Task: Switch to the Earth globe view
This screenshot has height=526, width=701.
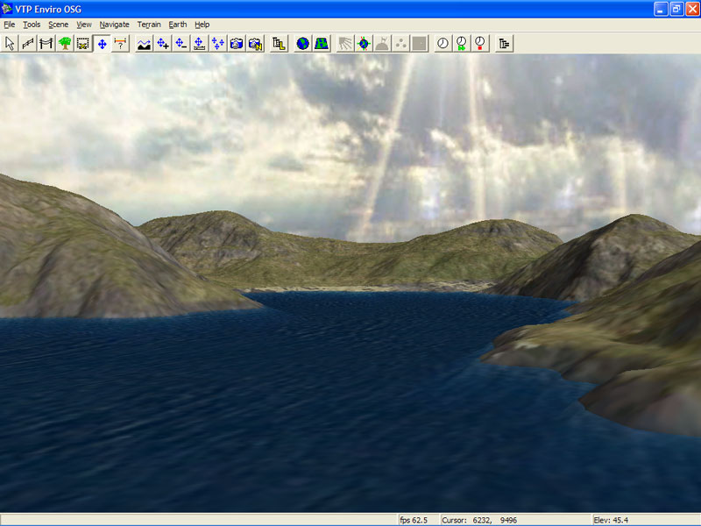Action: pos(302,43)
